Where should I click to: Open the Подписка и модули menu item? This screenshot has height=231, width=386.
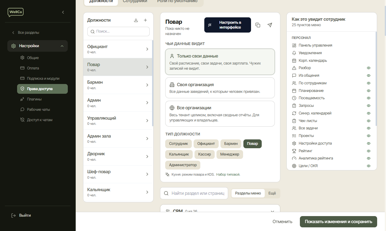(42, 79)
